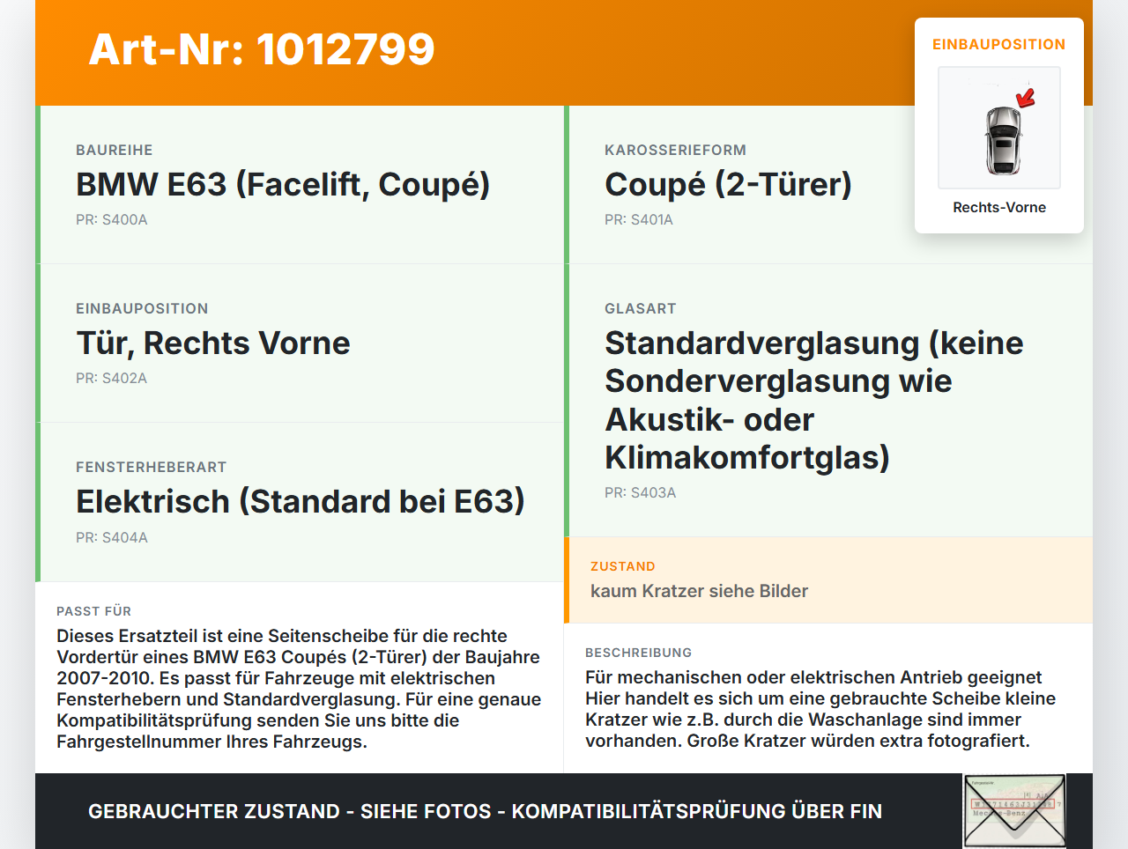Click the PASST FÜR heading
Image resolution: width=1128 pixels, height=849 pixels.
(94, 611)
